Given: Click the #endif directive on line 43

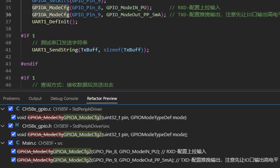Looking at the screenshot, I should pos(29,64).
